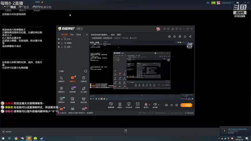Toggle visibility of 全屏 1 source
Viewport: 251px width, 141px height.
pyautogui.click(x=59, y=47)
